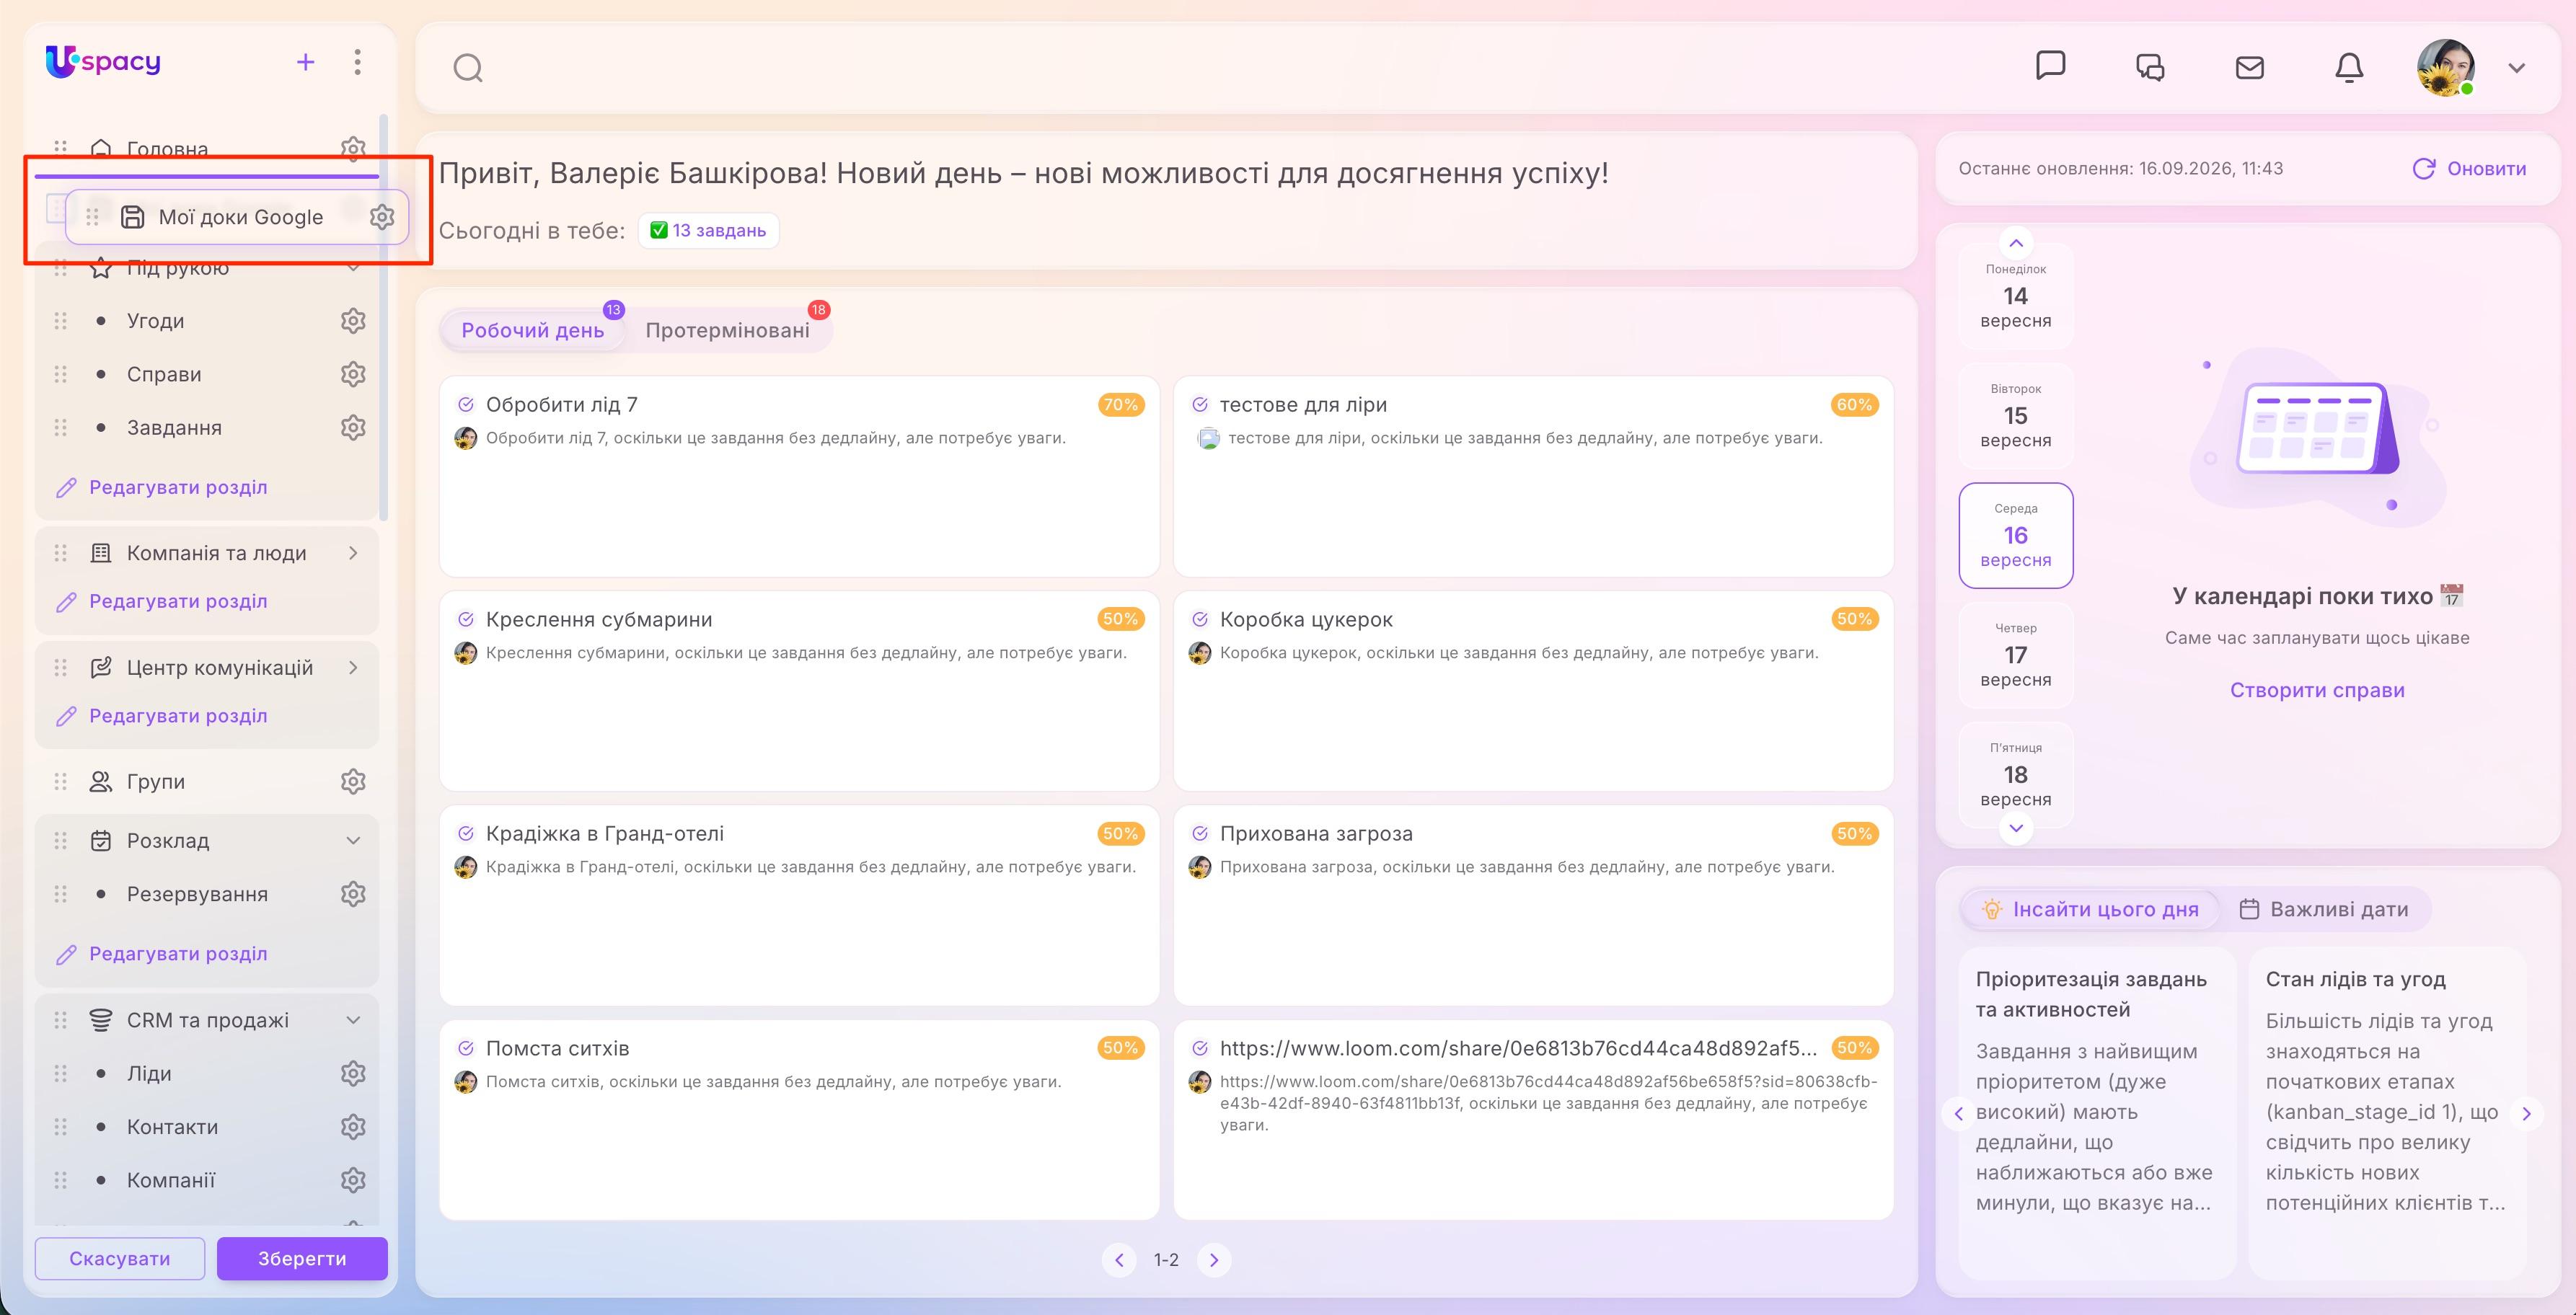This screenshot has width=2576, height=1315.
Task: Open the gear settings for Ліди
Action: (x=353, y=1073)
